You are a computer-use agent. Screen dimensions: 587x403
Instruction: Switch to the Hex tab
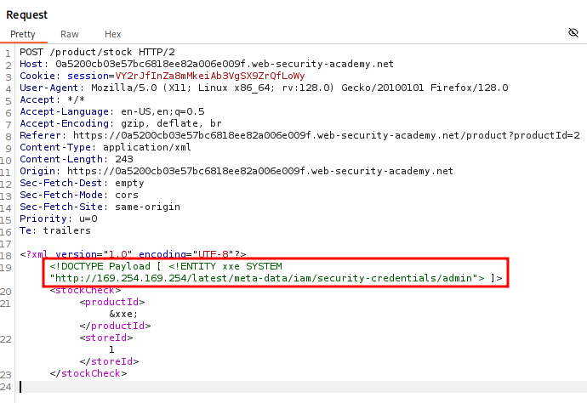(112, 34)
